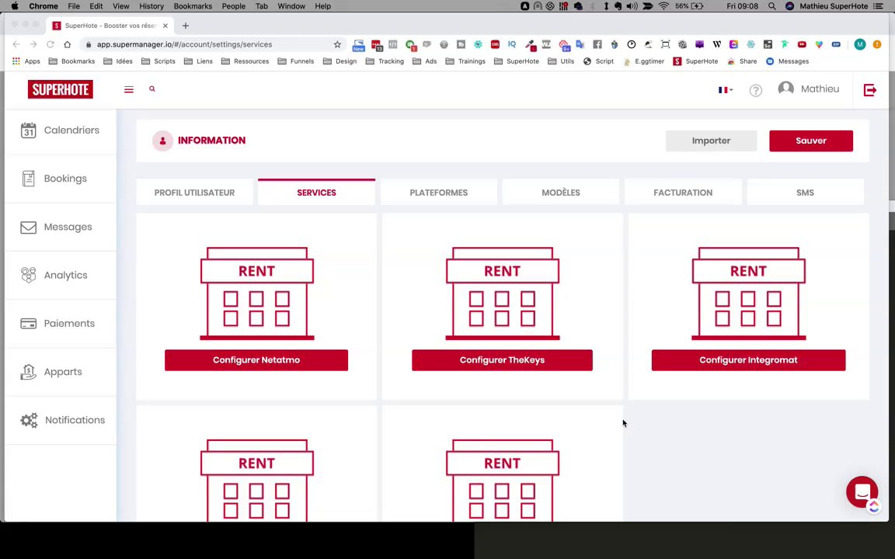This screenshot has width=895, height=559.
Task: Open the Tracking bookmarks folder
Action: [385, 61]
